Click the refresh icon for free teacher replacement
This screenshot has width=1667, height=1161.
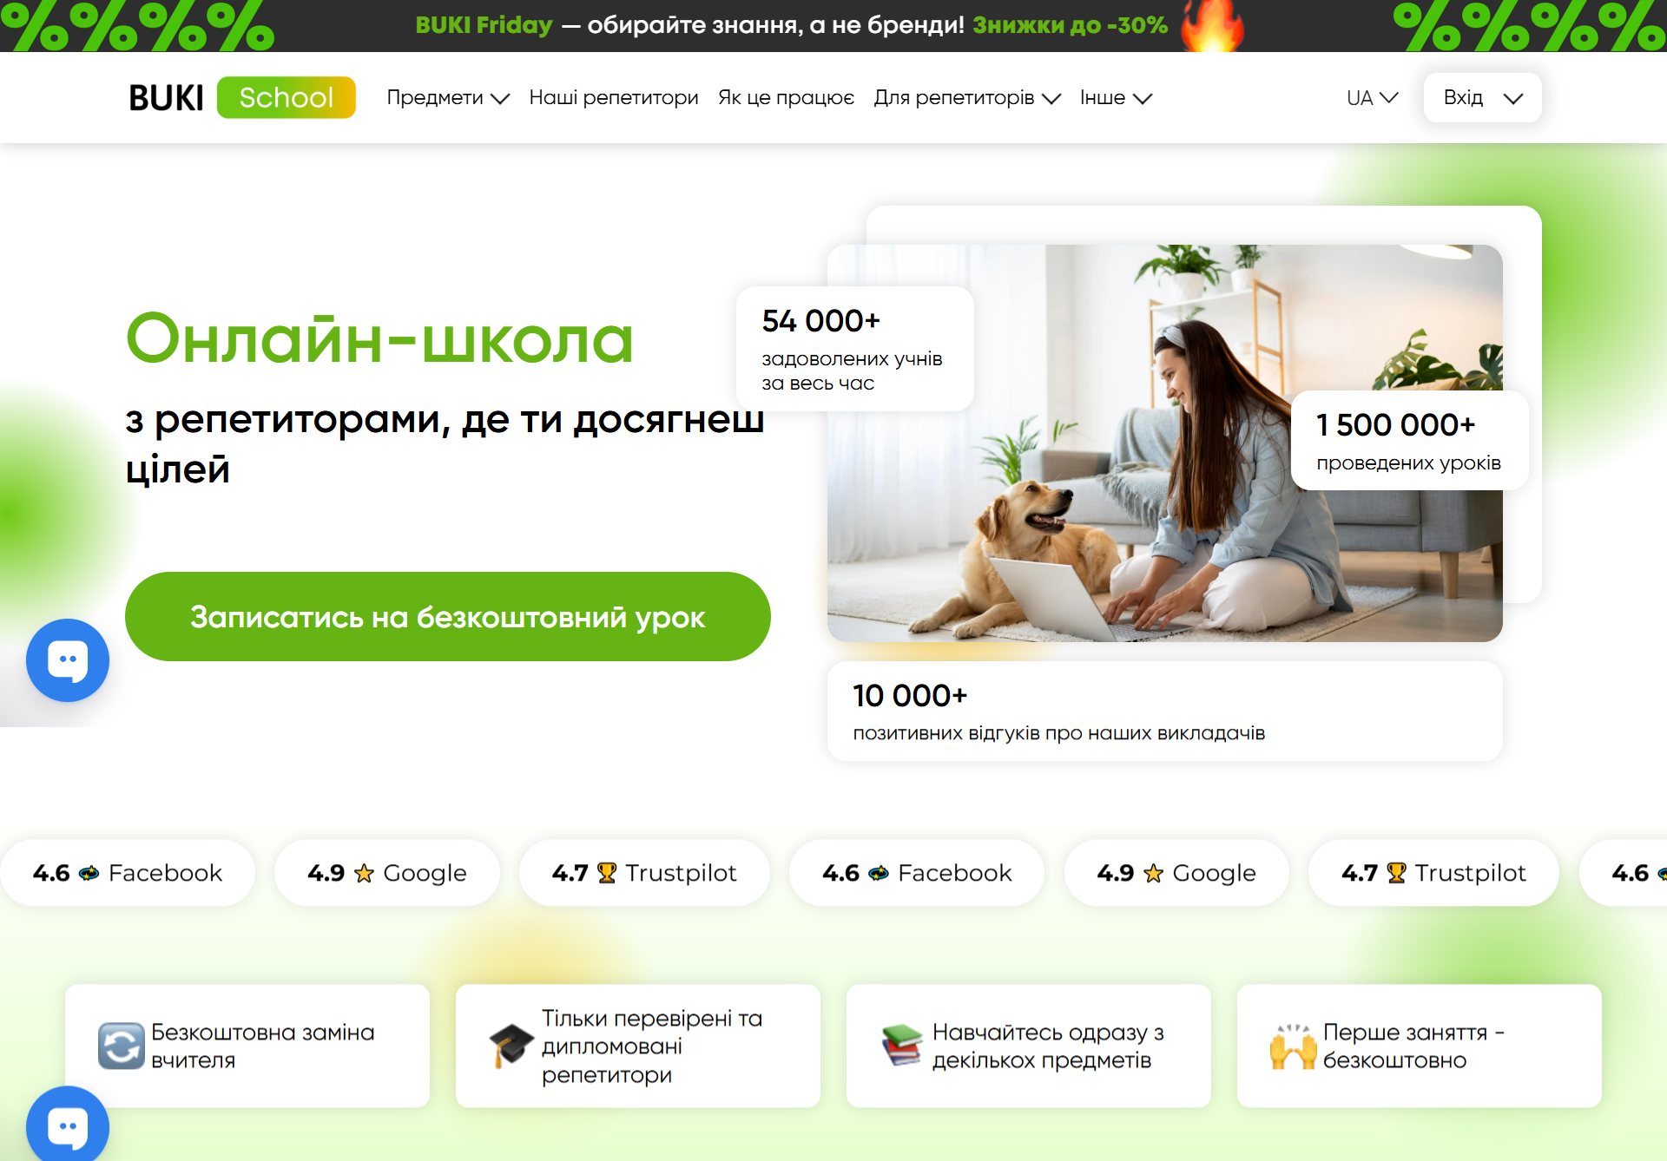pyautogui.click(x=122, y=1046)
